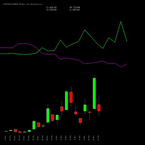Click the 26 Feb date label

(x=19, y=138)
